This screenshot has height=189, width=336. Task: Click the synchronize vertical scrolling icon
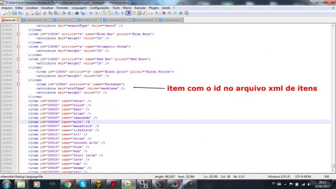click(x=103, y=13)
